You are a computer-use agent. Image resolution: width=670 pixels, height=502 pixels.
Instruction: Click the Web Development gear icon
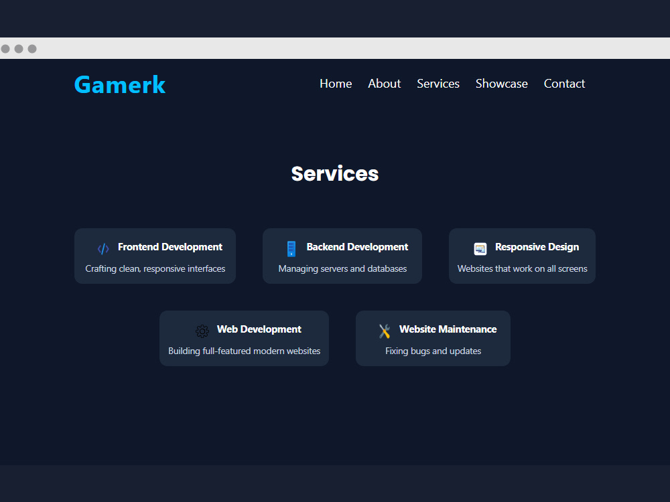tap(202, 331)
